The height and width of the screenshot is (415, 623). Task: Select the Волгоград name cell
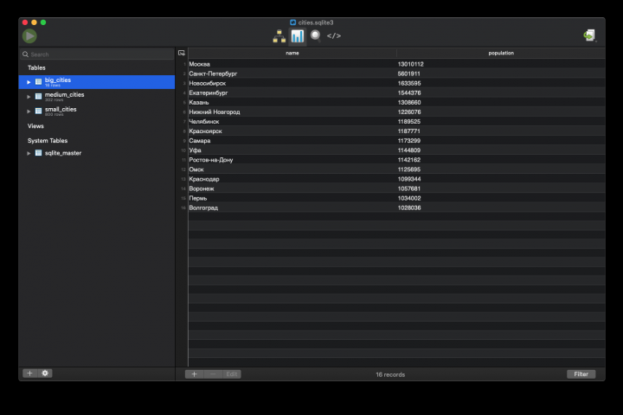point(292,207)
